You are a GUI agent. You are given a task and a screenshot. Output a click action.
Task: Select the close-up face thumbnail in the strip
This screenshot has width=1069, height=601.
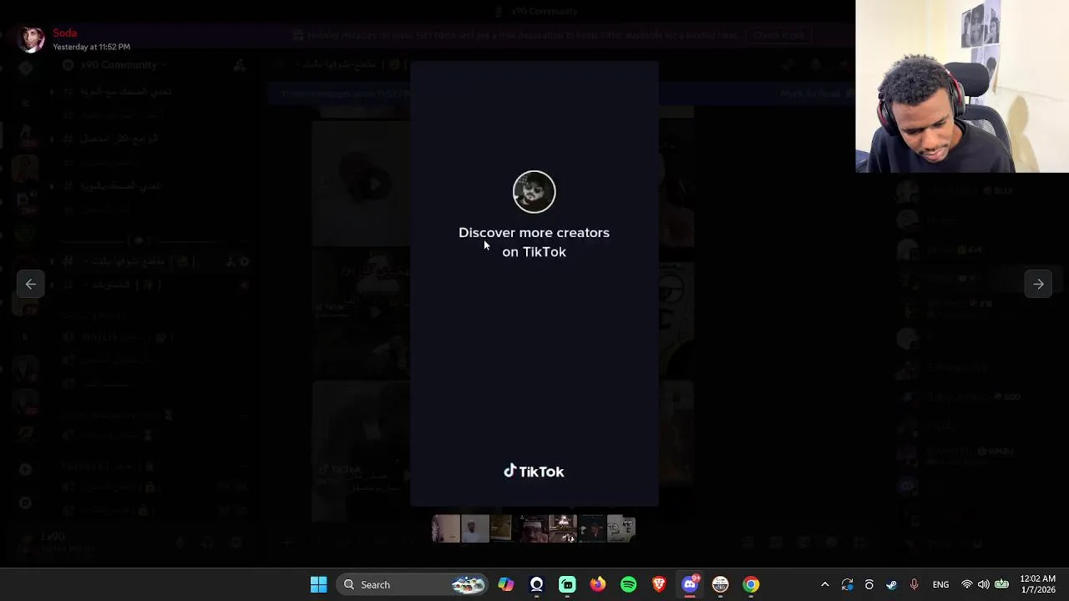[x=534, y=528]
